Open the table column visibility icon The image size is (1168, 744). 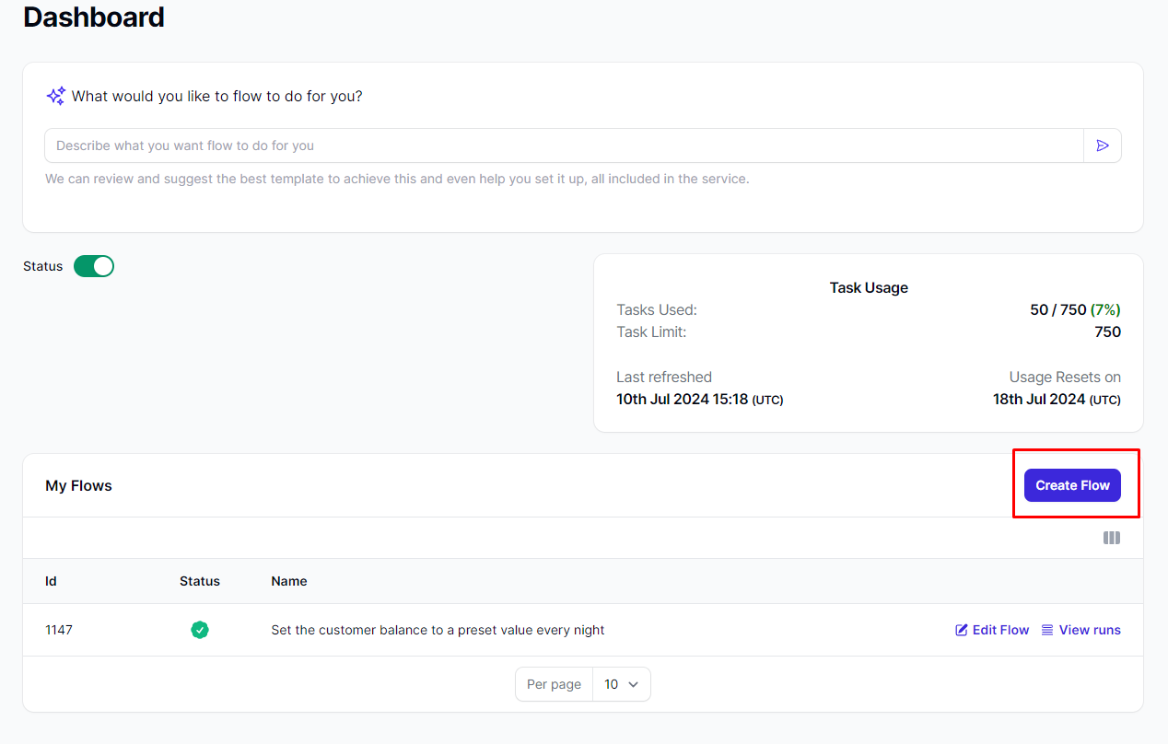pyautogui.click(x=1111, y=538)
